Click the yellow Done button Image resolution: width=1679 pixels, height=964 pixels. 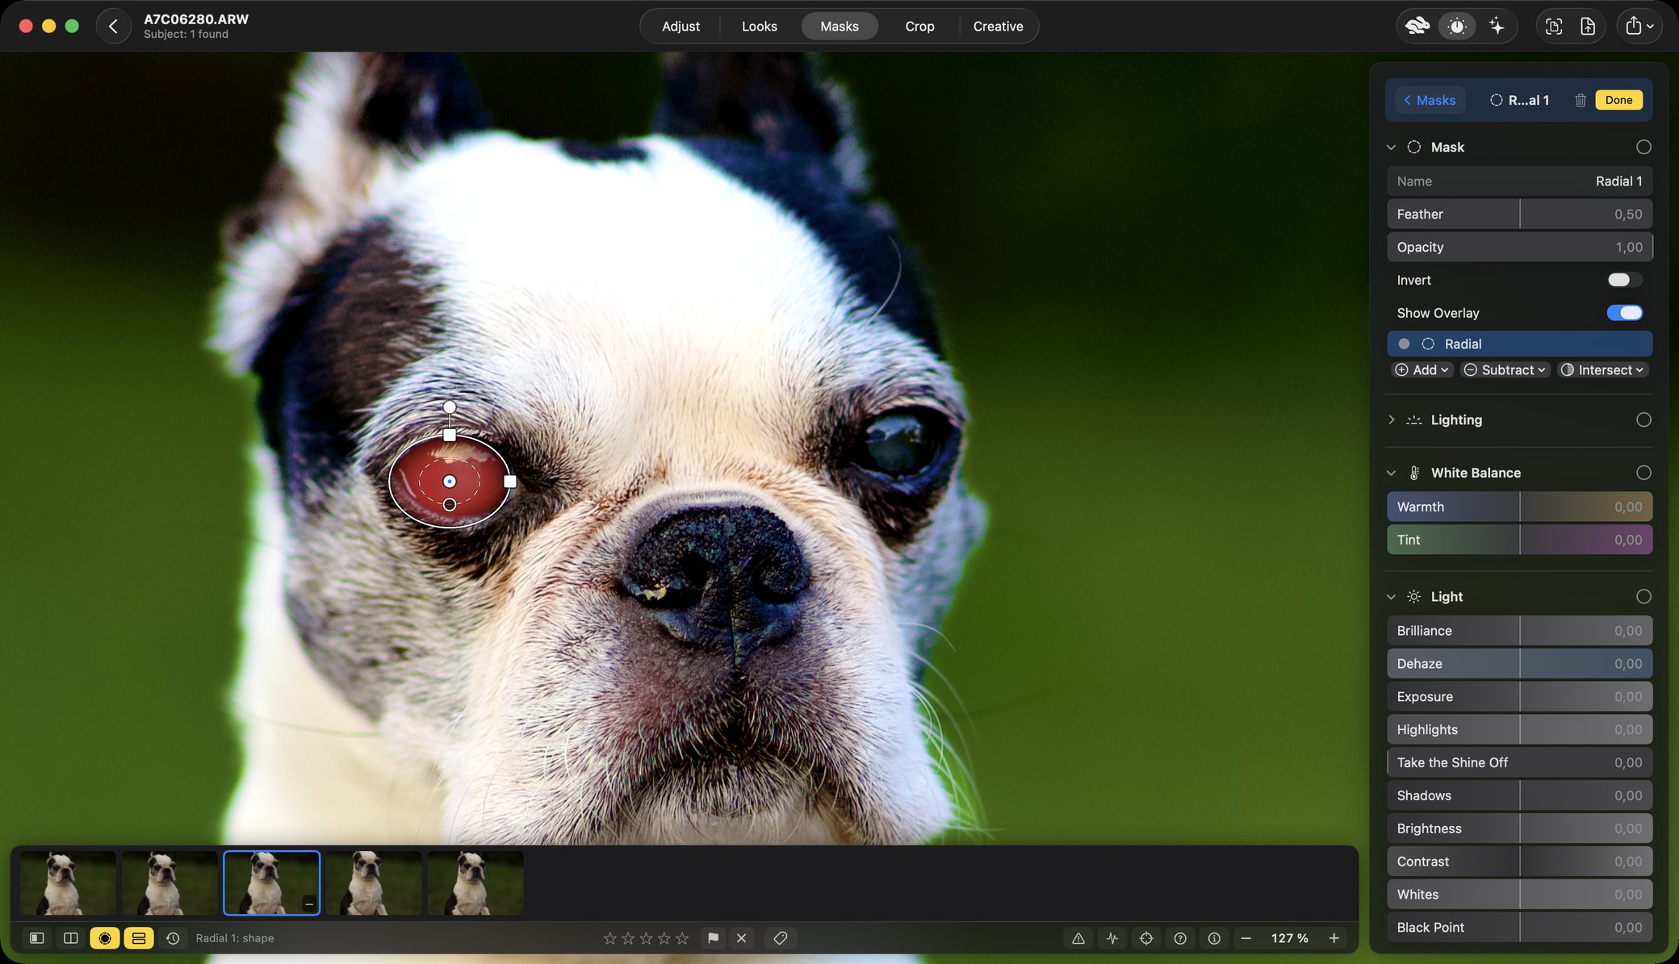[1618, 100]
